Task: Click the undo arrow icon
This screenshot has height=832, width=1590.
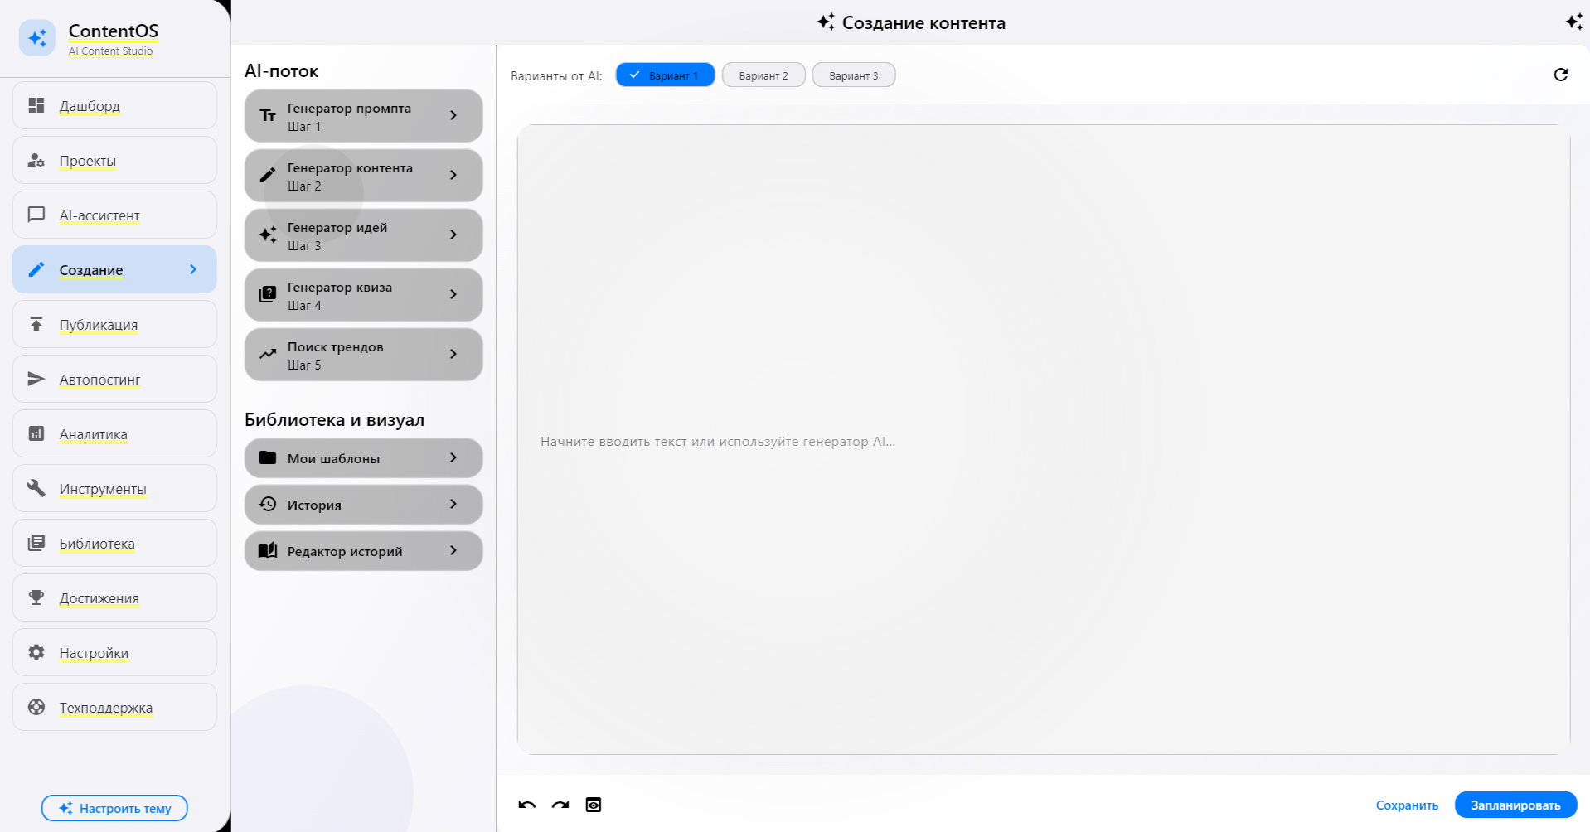Action: pos(527,805)
